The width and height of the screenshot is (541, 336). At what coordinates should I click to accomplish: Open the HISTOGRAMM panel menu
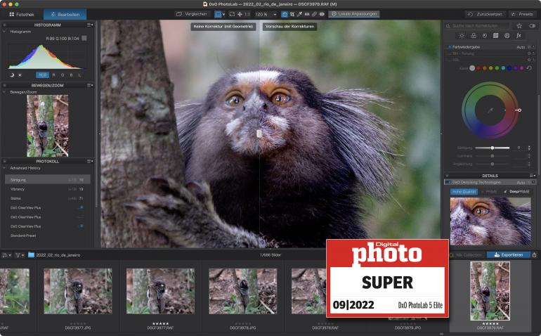90,25
